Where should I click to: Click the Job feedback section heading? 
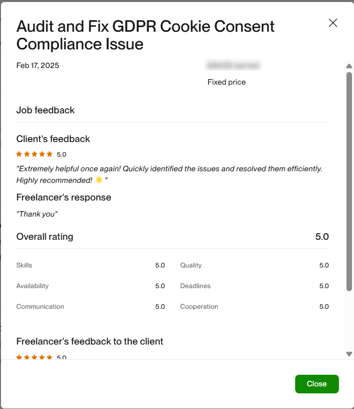point(45,110)
